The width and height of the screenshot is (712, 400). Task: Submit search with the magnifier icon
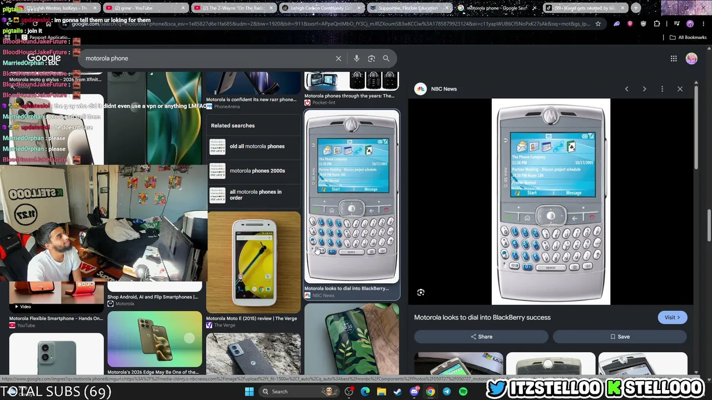click(x=386, y=58)
